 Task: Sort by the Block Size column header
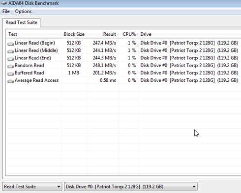tap(74, 34)
